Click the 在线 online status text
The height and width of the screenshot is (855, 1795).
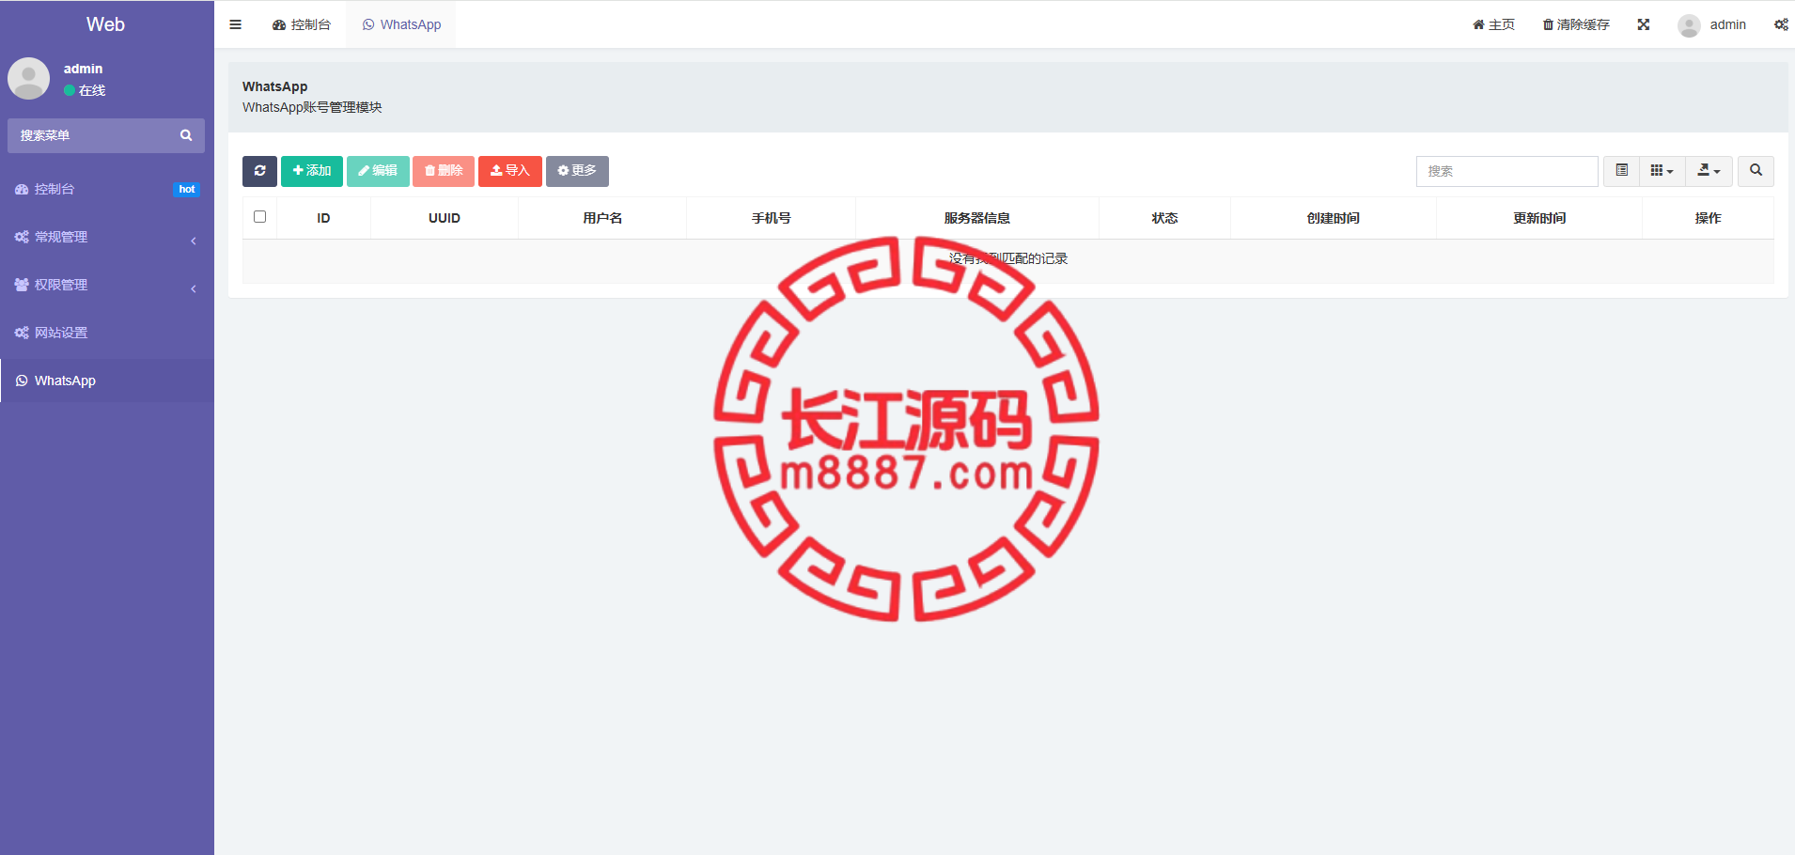click(x=92, y=90)
